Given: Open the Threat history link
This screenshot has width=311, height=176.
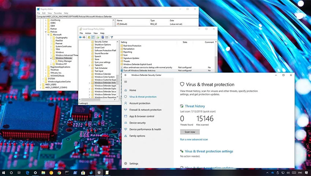Looking at the screenshot, I should 195,106.
